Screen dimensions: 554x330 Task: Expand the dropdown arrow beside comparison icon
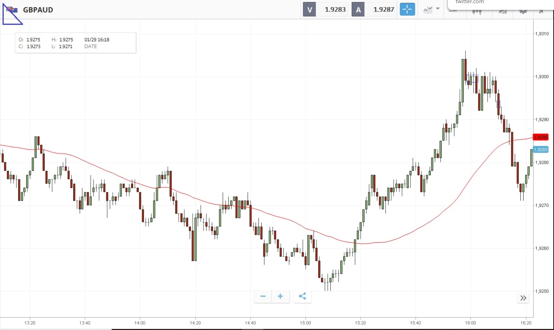(438, 9)
